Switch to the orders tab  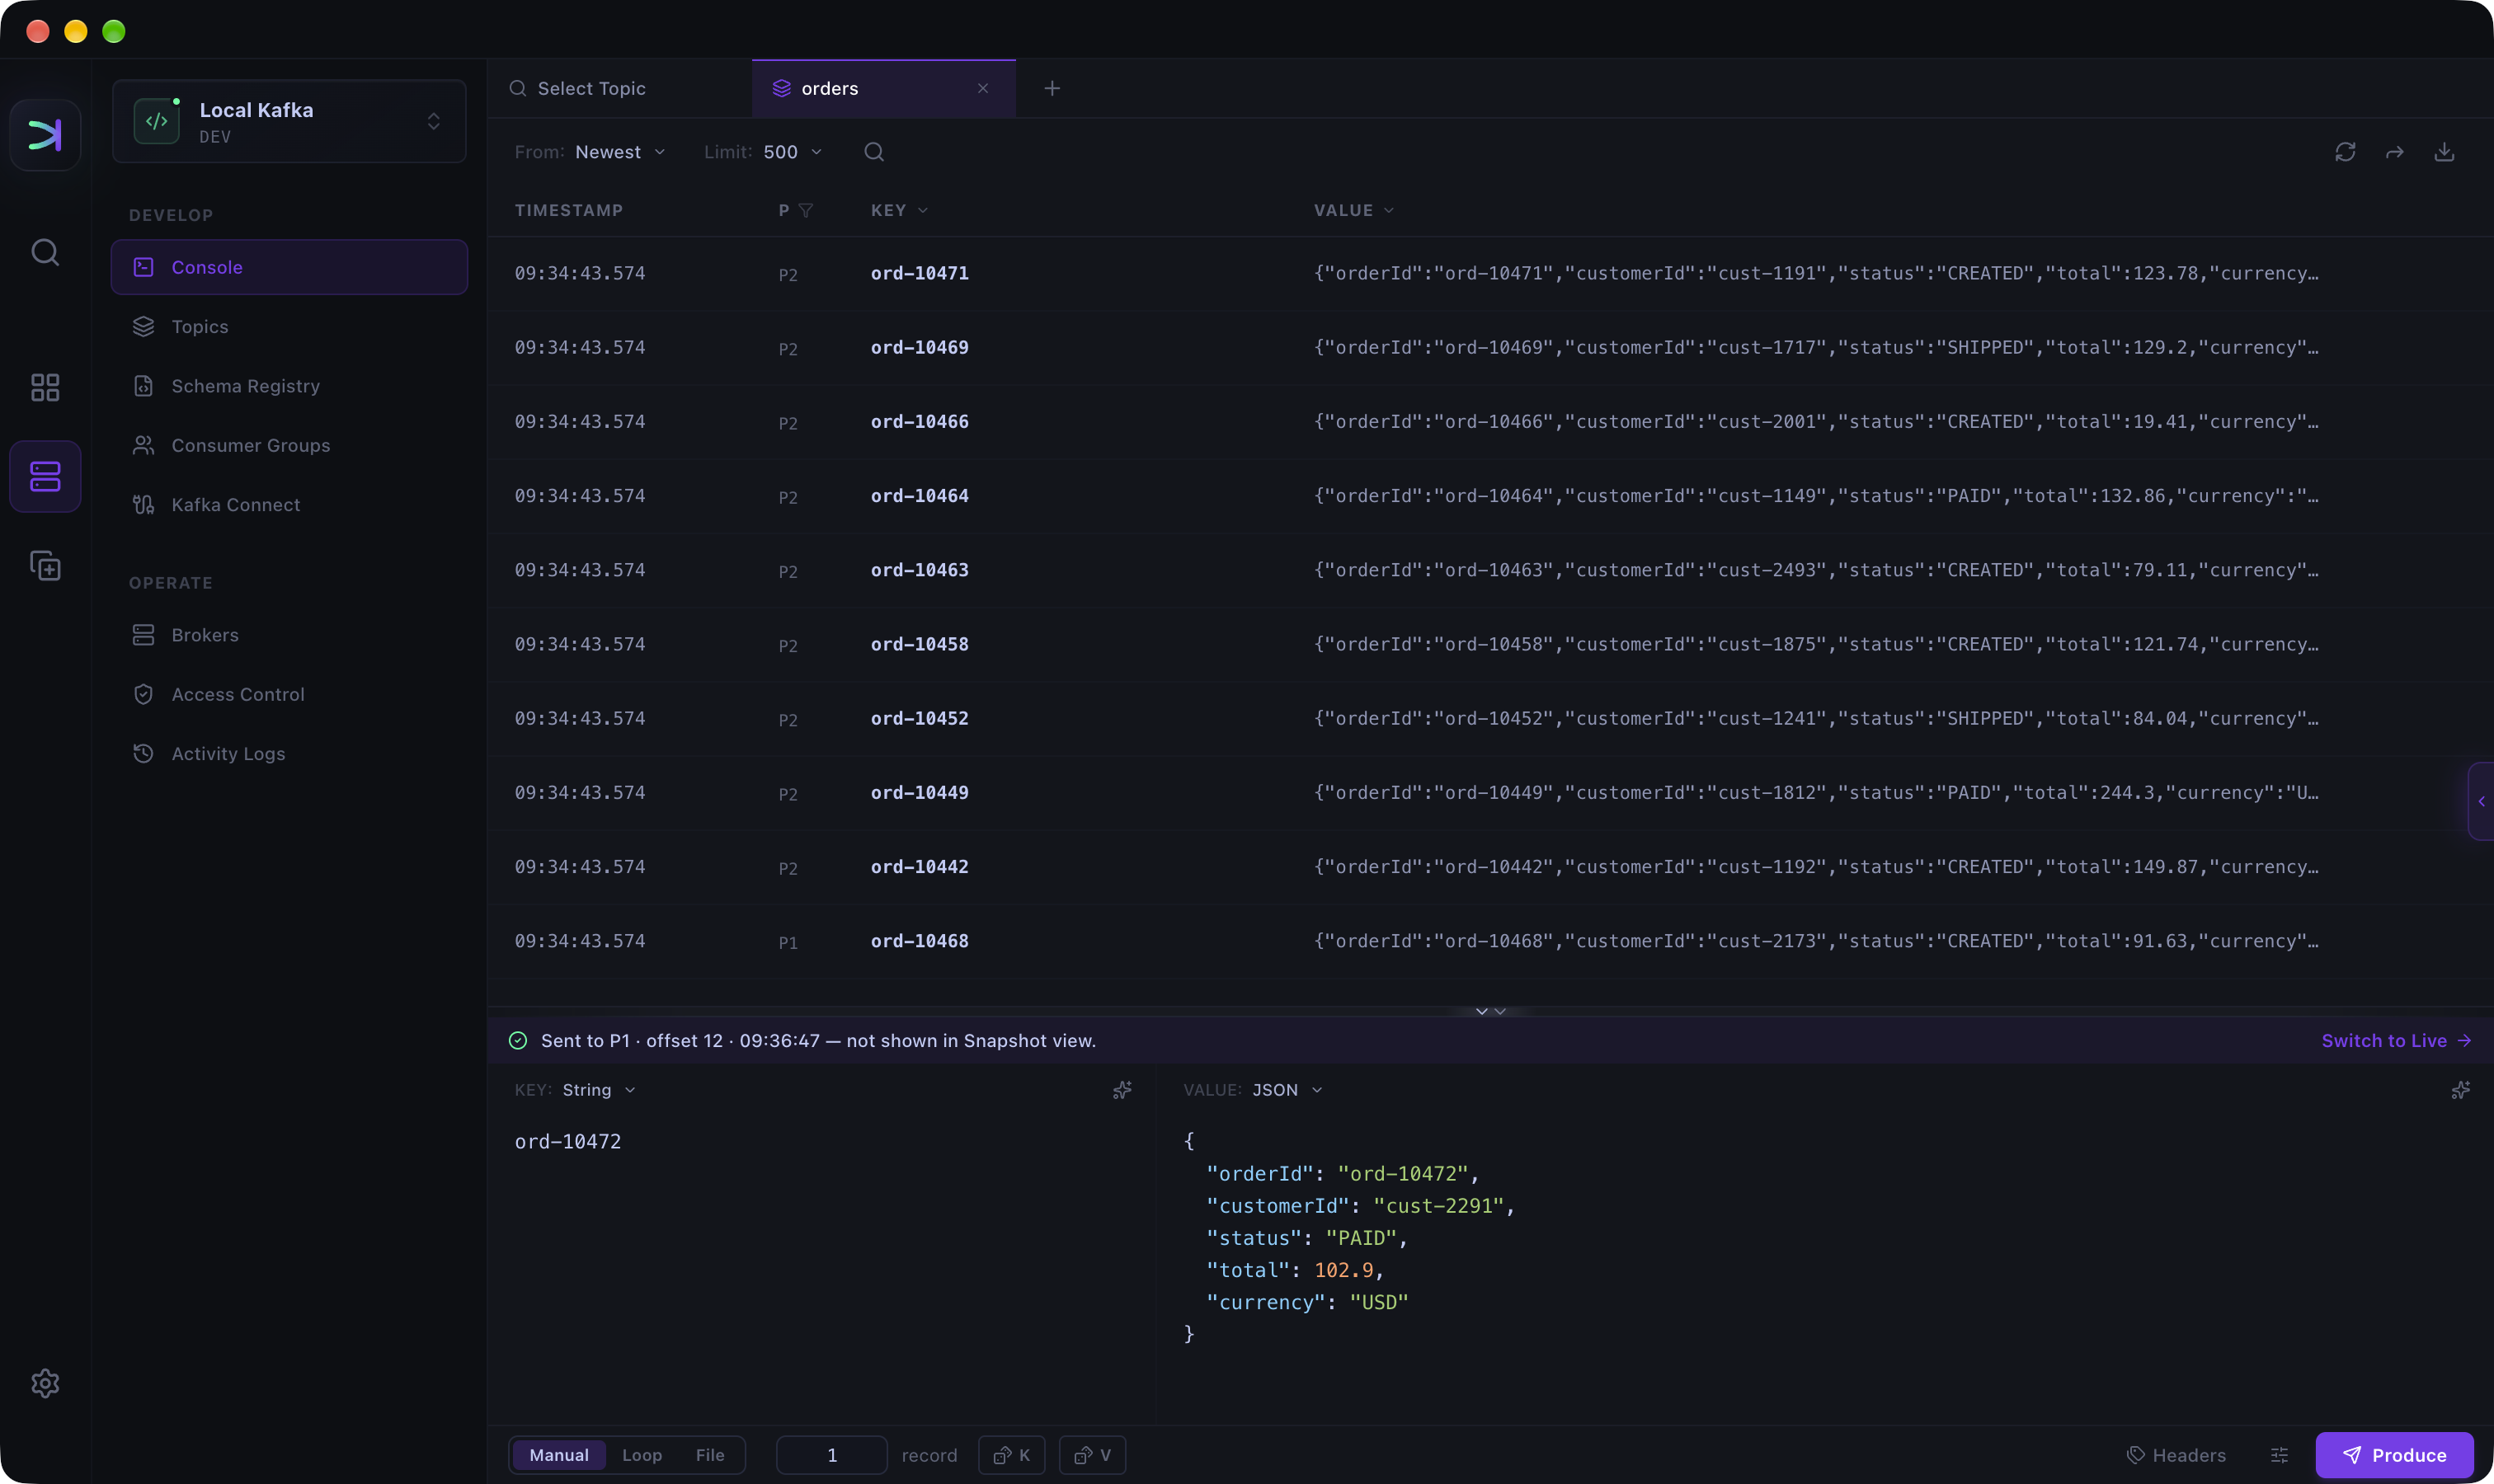tap(883, 88)
